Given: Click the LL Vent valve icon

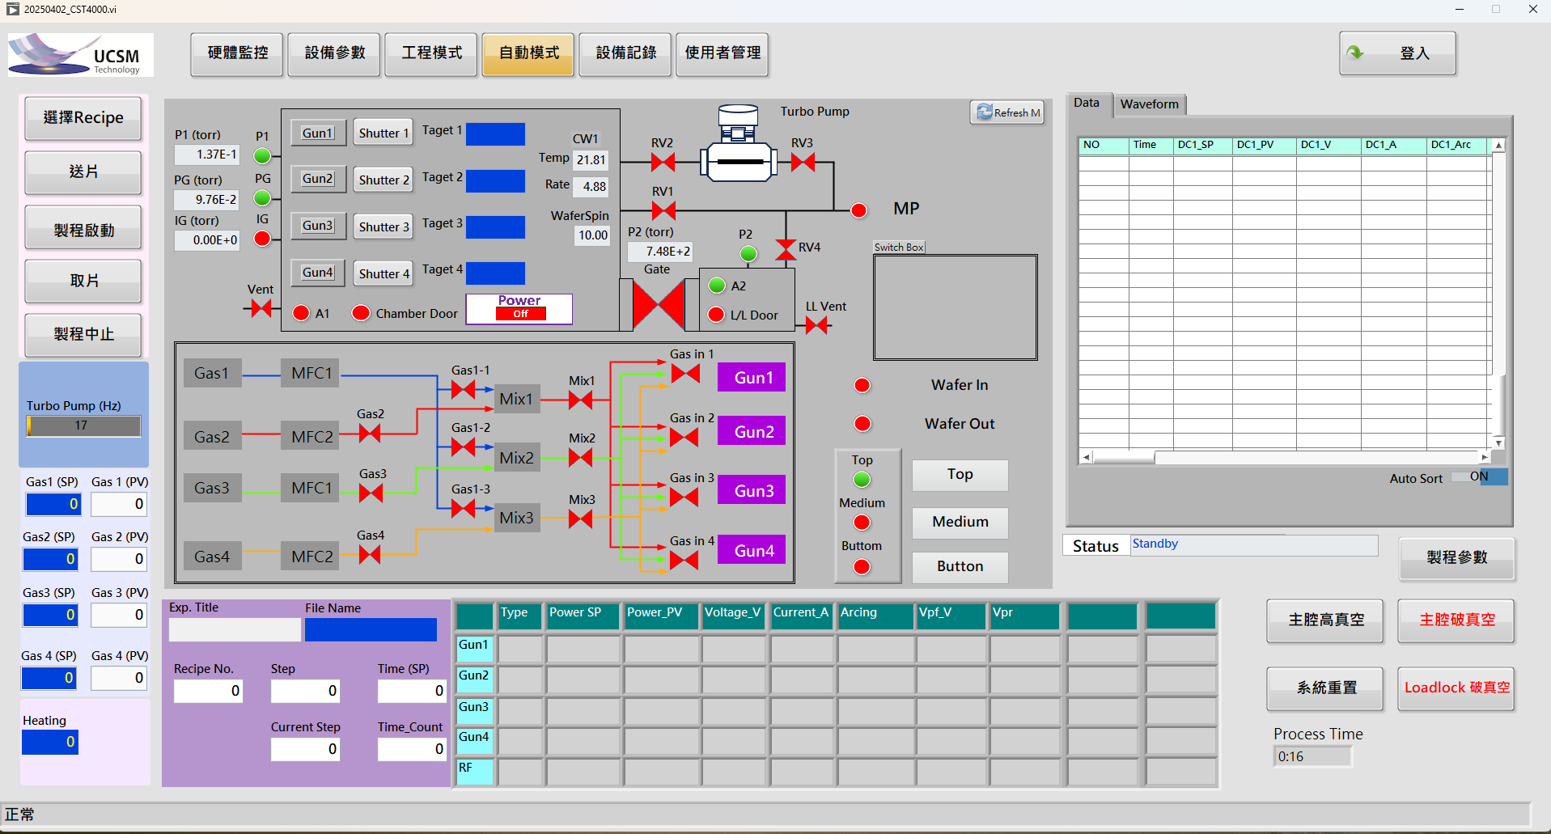Looking at the screenshot, I should (x=816, y=325).
